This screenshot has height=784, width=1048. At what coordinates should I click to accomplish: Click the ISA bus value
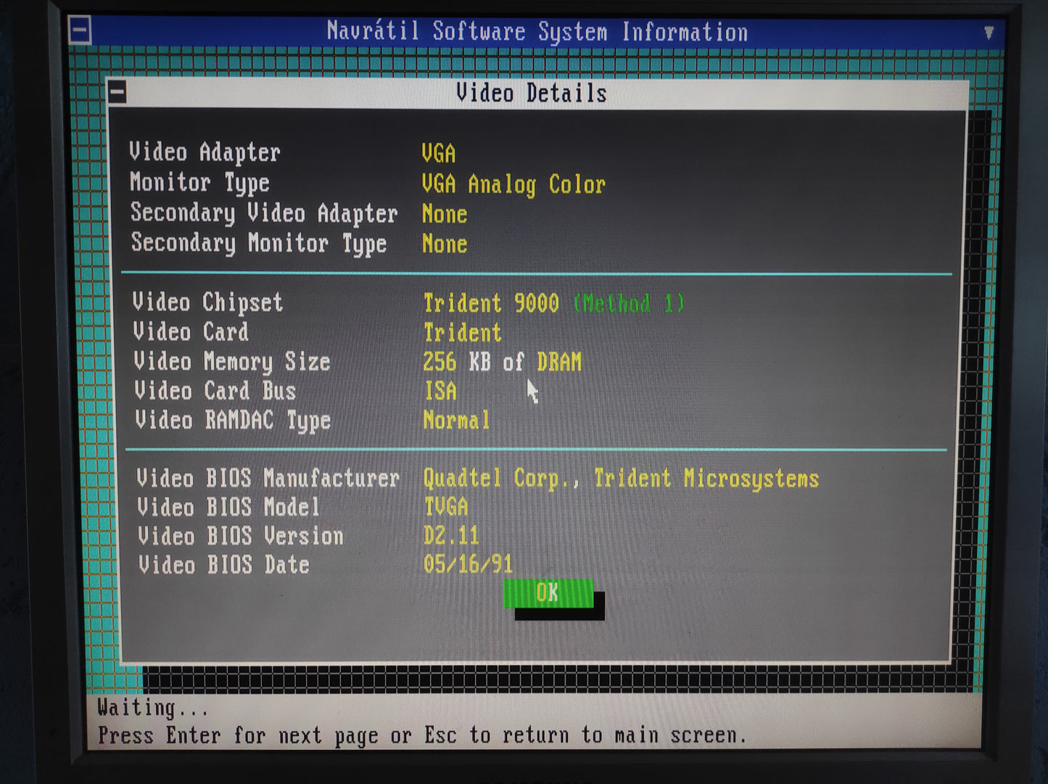click(x=440, y=391)
